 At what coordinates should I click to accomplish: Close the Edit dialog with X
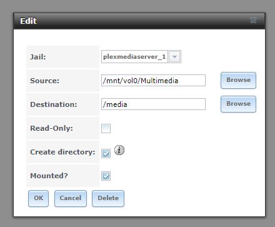pyautogui.click(x=253, y=20)
